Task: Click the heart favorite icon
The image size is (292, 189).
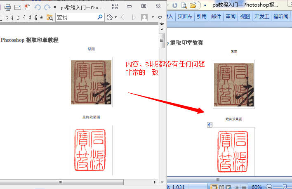Action: click(x=160, y=17)
